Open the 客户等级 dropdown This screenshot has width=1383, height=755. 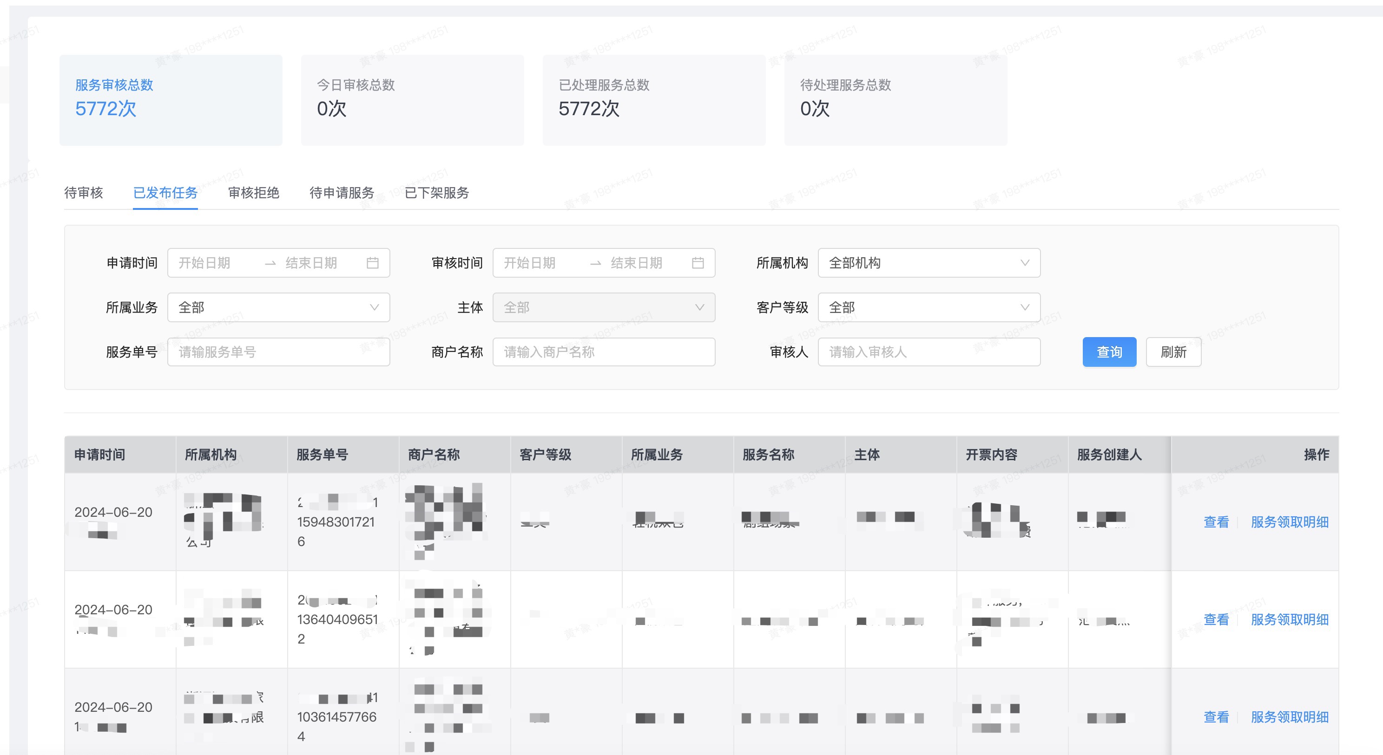pyautogui.click(x=929, y=307)
